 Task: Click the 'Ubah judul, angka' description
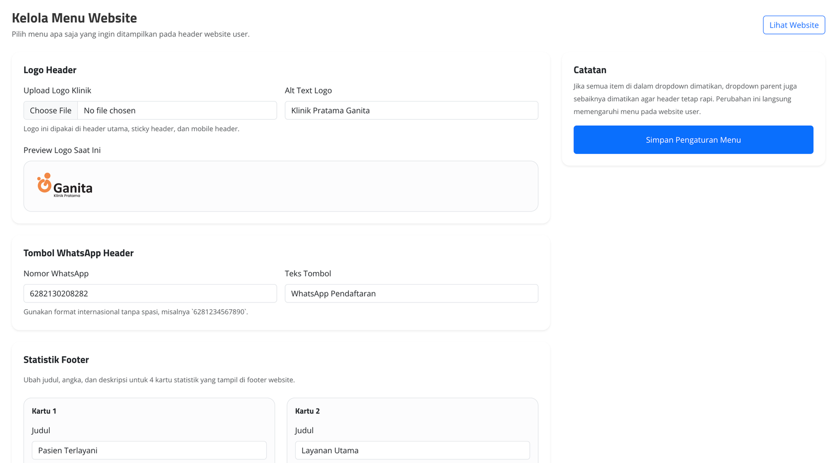(x=159, y=380)
